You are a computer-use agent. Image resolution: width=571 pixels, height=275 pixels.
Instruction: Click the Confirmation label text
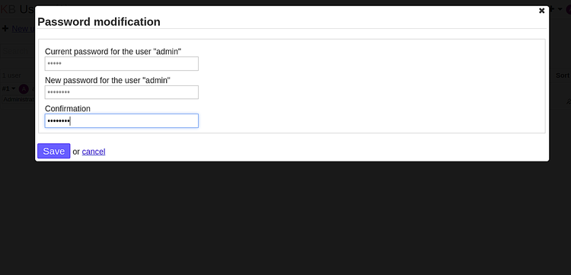point(68,108)
